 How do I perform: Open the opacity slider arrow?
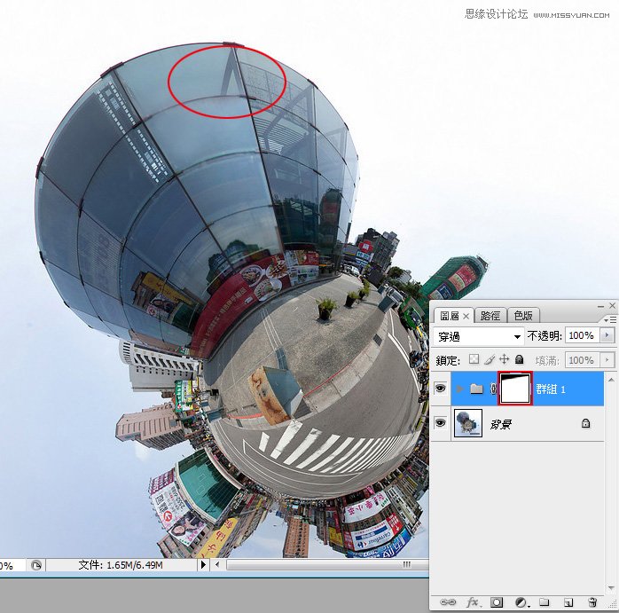coord(607,336)
